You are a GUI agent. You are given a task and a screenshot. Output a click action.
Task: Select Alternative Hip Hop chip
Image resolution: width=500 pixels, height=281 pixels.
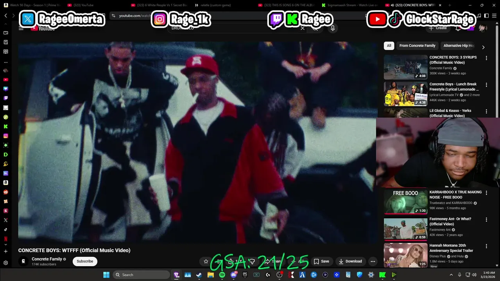459,46
